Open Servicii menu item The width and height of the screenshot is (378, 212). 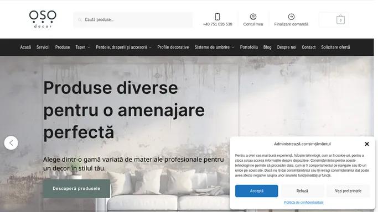coord(43,47)
